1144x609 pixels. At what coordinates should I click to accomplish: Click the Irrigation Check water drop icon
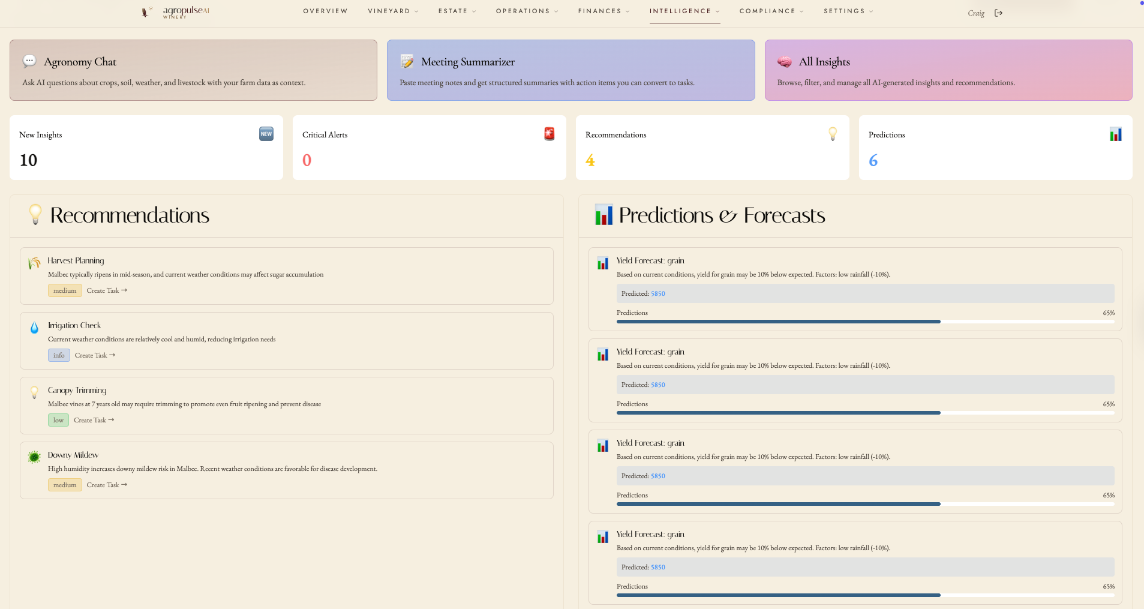34,328
